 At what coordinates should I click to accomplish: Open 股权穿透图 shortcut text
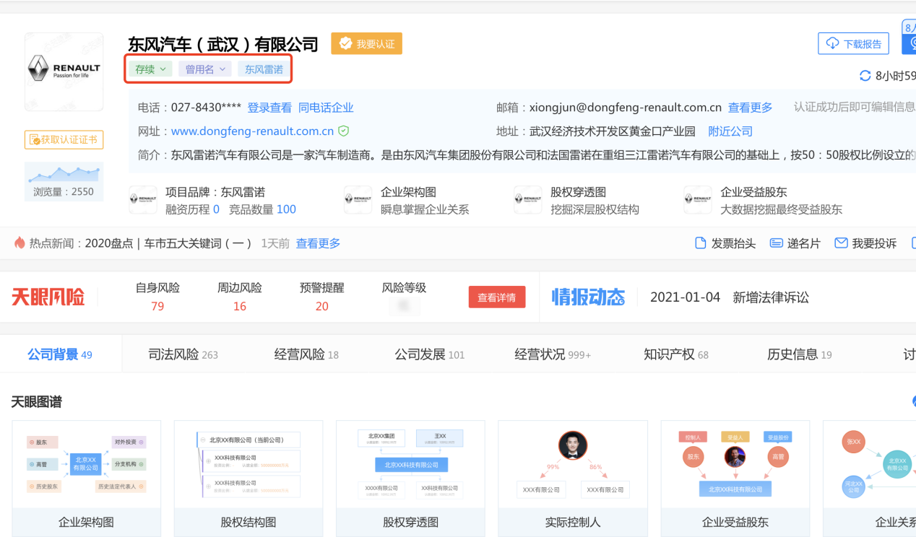pos(578,192)
